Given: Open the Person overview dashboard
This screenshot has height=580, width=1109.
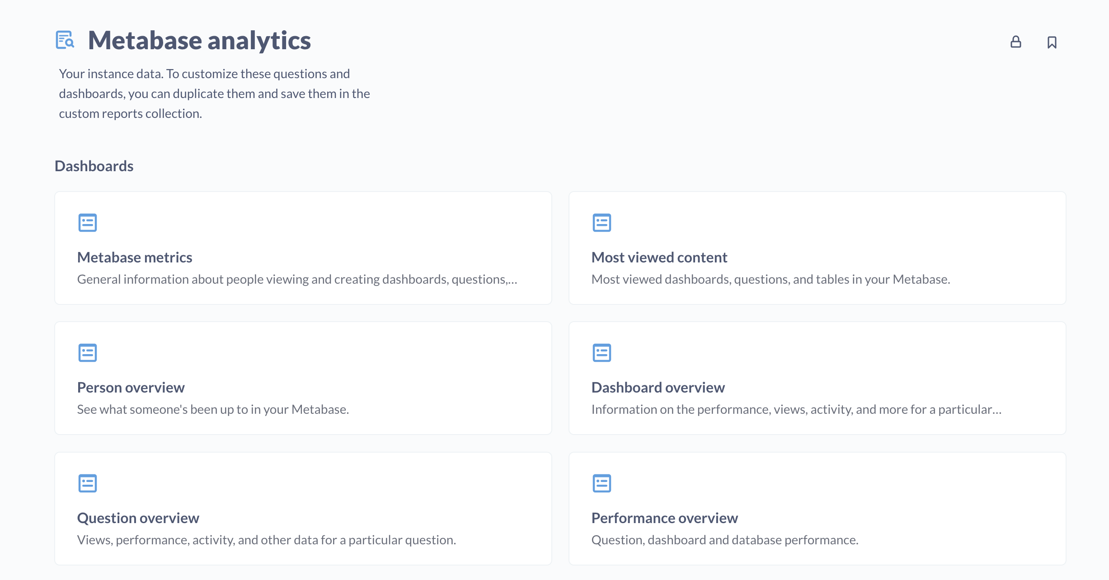Looking at the screenshot, I should click(131, 387).
